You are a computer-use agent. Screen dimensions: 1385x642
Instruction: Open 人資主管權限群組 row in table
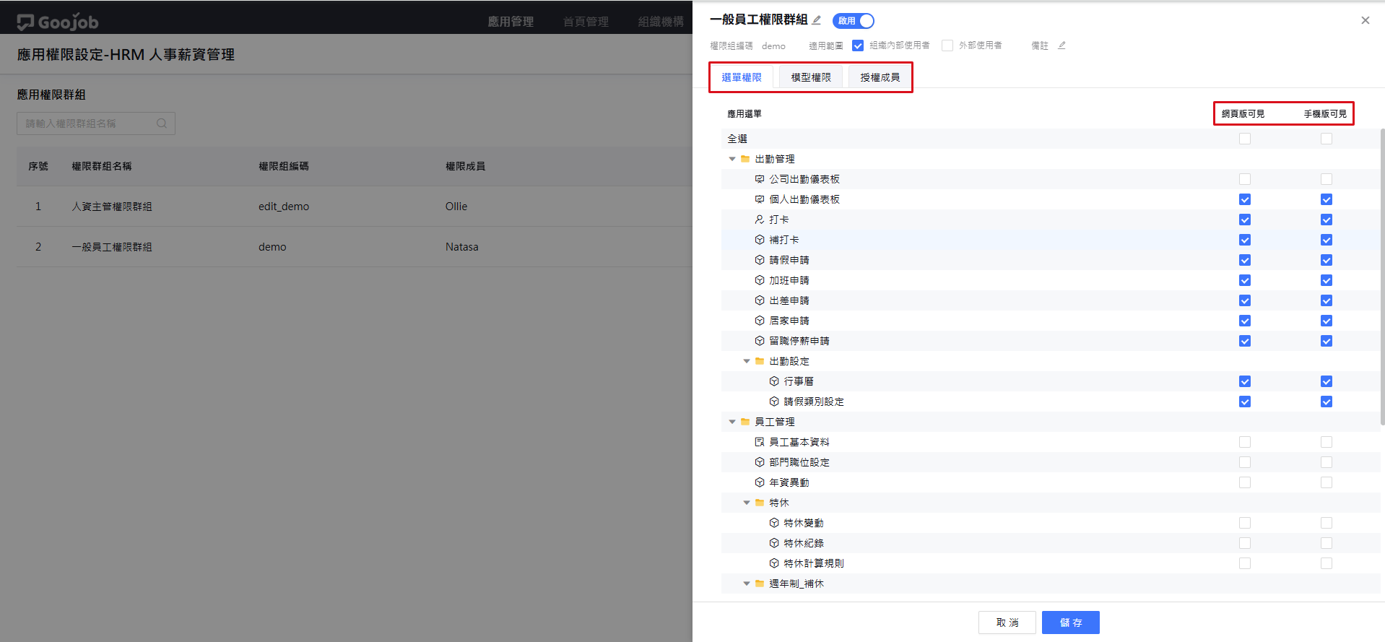355,207
